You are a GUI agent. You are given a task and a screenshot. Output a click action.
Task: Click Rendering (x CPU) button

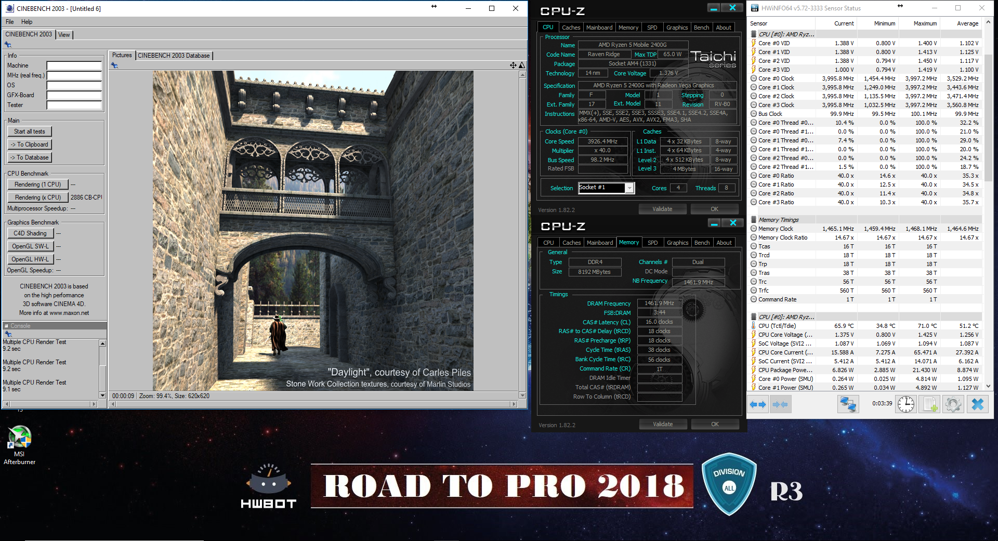pos(38,197)
